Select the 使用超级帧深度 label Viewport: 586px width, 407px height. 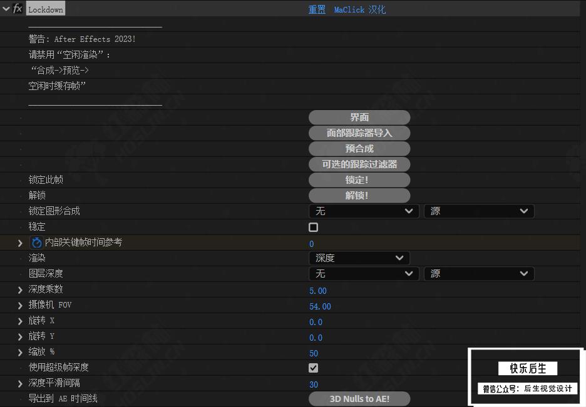coord(59,368)
